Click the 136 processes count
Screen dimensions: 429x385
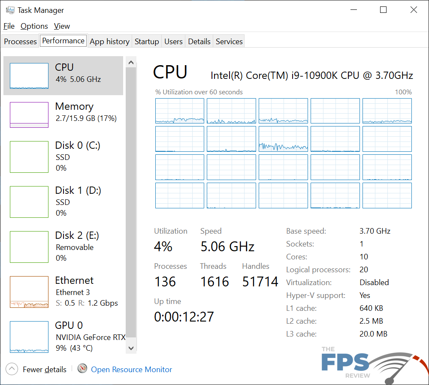tap(165, 282)
